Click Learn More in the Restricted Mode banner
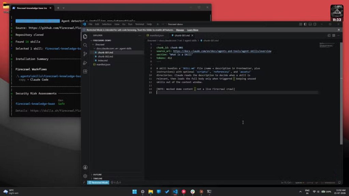Viewport: 349px width, 196px height. tap(193, 30)
